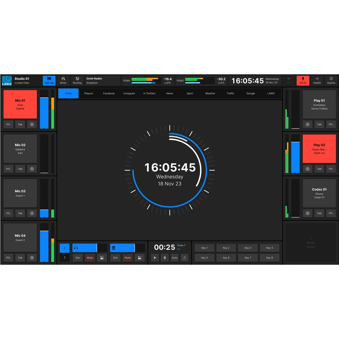Viewport: 339px width, 339px height.
Task: Click the red microphone on-air timer
Action: point(303,81)
